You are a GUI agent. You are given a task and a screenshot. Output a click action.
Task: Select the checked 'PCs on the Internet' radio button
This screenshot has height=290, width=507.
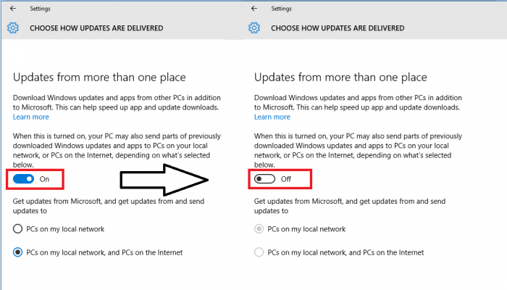click(20, 252)
